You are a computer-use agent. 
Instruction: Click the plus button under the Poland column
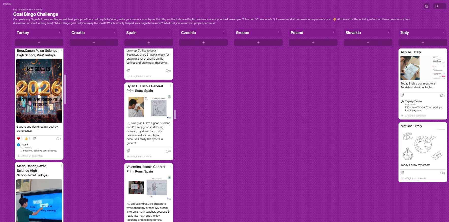point(313,42)
